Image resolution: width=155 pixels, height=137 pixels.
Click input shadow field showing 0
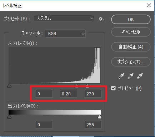(x=44, y=94)
